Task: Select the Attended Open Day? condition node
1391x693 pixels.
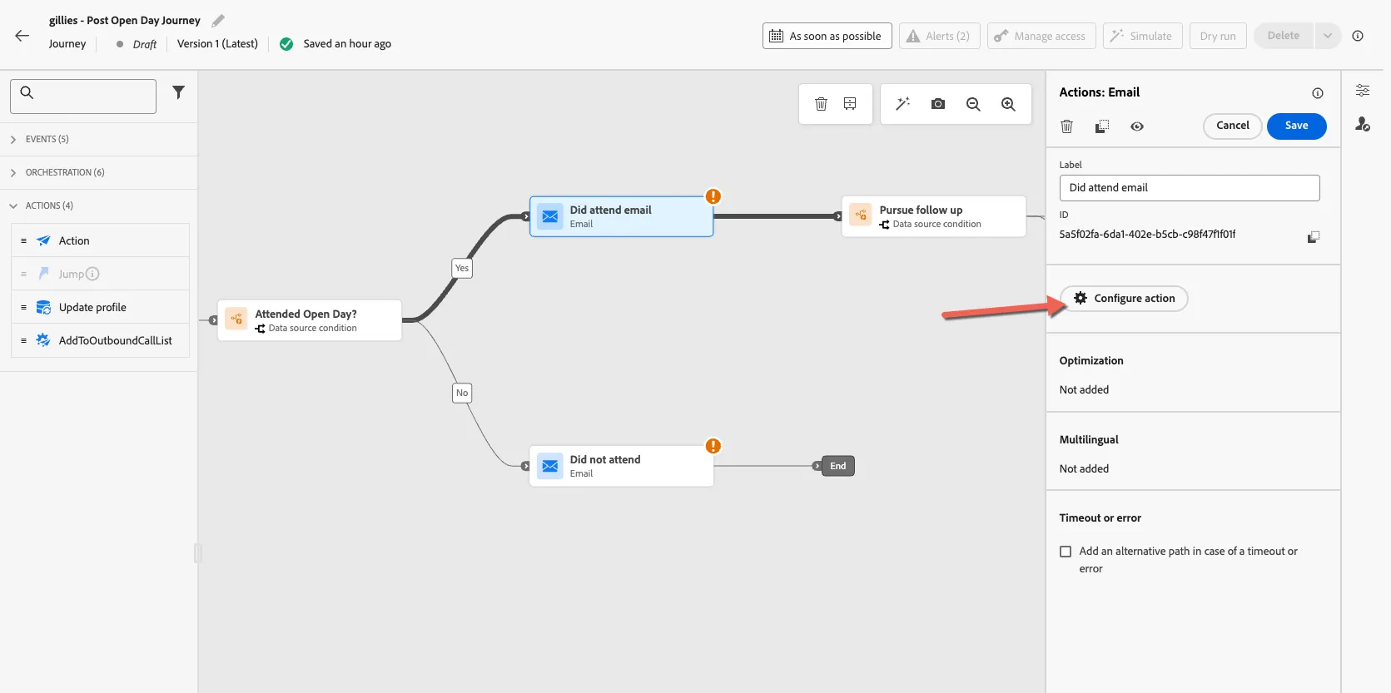Action: pyautogui.click(x=310, y=320)
